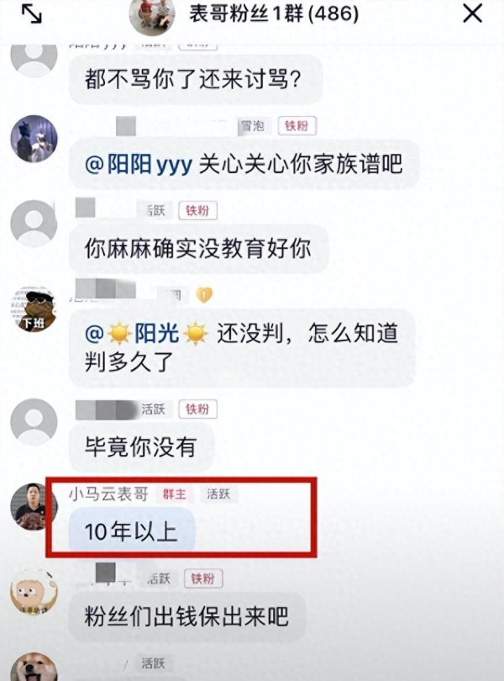Open gray default avatar beside 毕竟你没有
The height and width of the screenshot is (681, 504).
pos(34,422)
